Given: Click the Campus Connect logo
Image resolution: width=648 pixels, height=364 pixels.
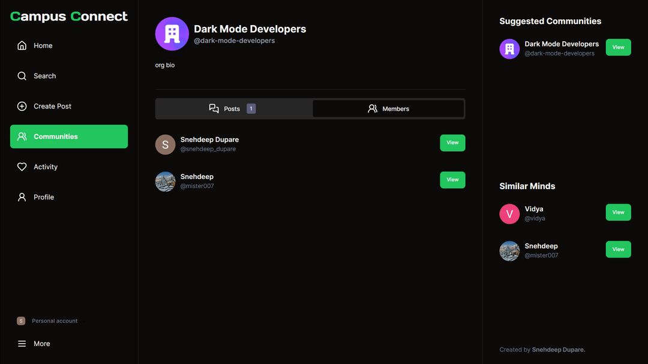Looking at the screenshot, I should point(69,16).
